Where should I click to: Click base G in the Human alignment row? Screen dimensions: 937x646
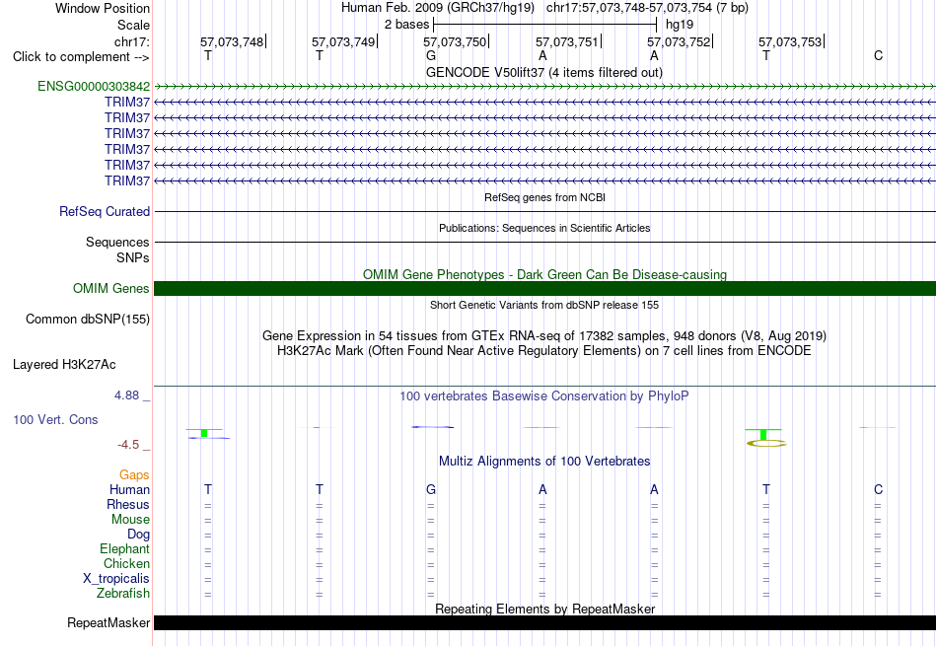[x=431, y=490]
